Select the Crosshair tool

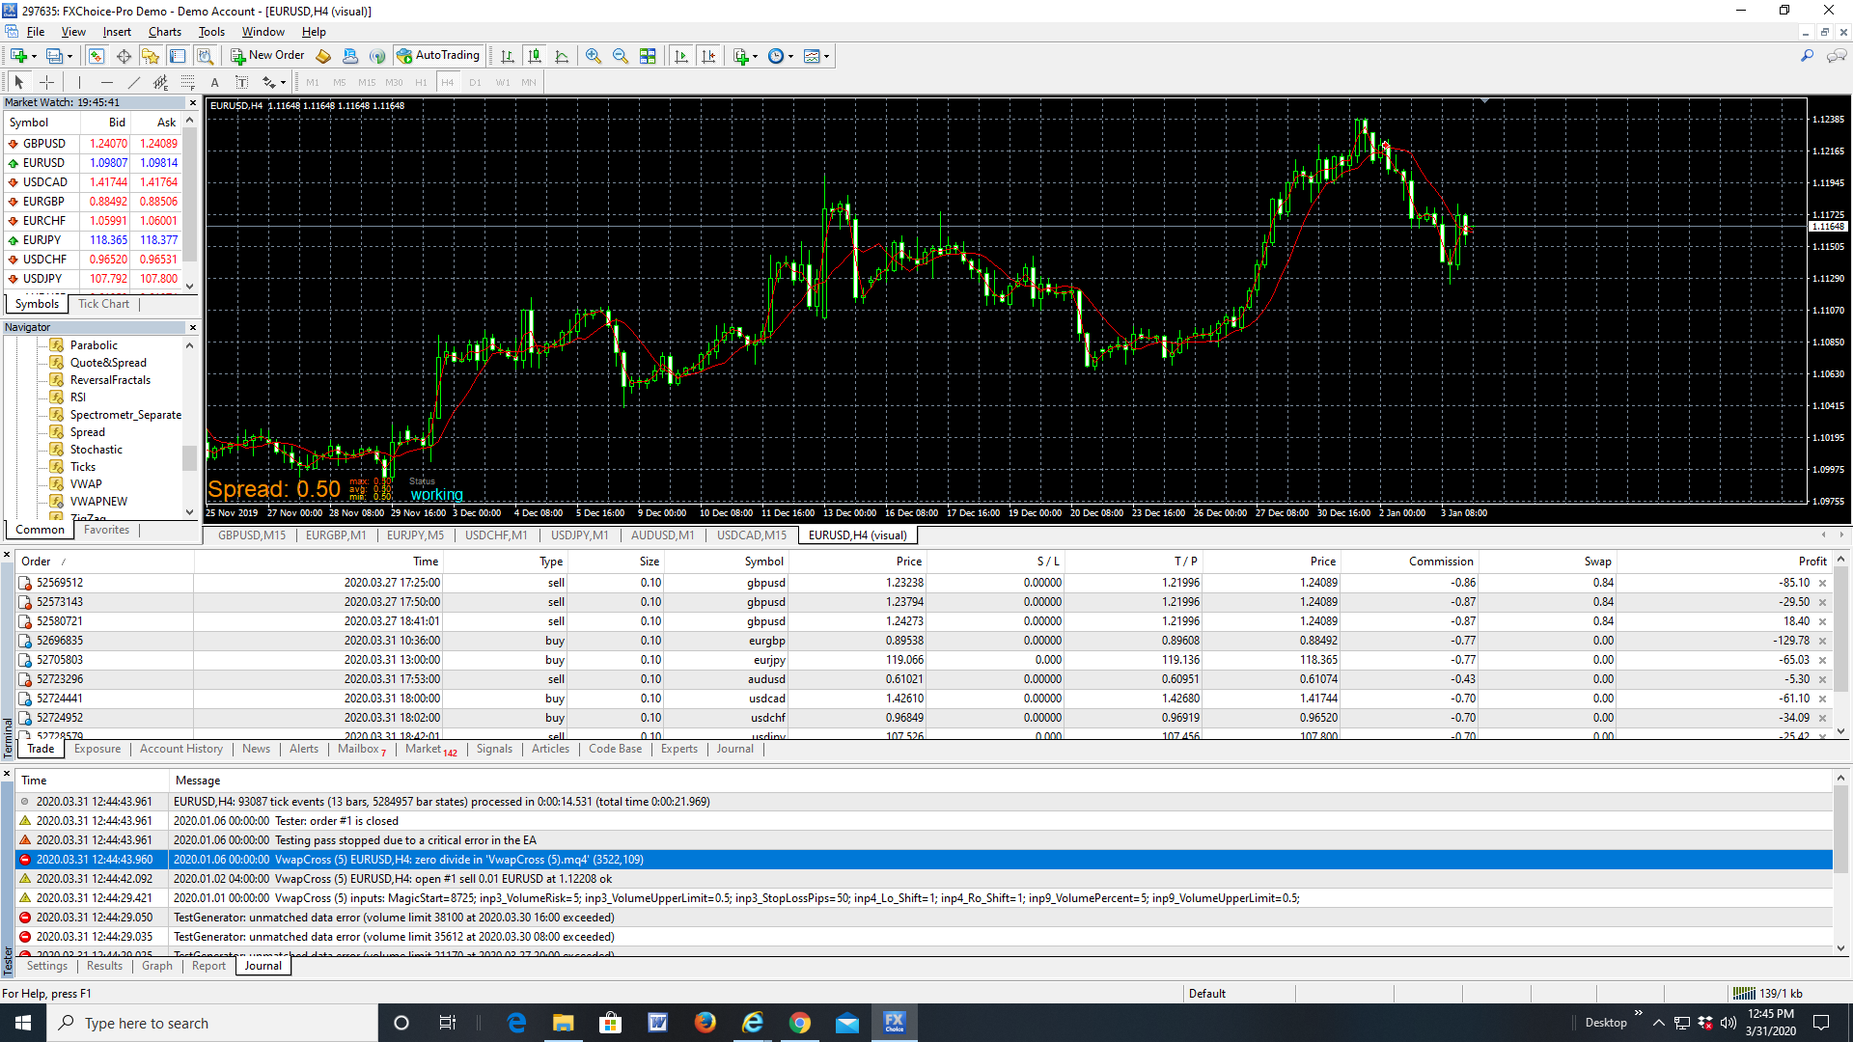click(x=46, y=82)
